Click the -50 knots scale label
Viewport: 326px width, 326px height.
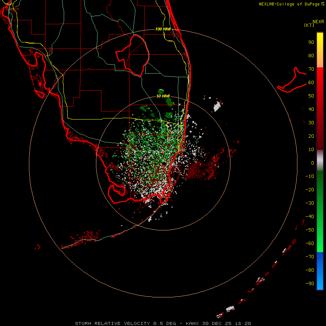point(310,230)
